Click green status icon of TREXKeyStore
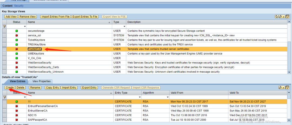The height and width of the screenshot is (125, 292). (x=16, y=45)
